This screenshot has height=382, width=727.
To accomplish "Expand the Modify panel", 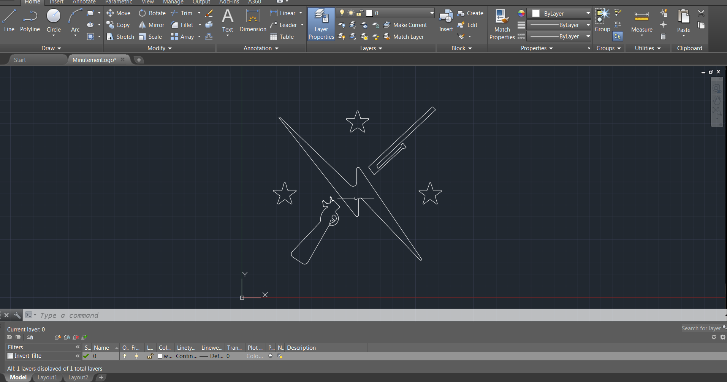I will pyautogui.click(x=160, y=48).
